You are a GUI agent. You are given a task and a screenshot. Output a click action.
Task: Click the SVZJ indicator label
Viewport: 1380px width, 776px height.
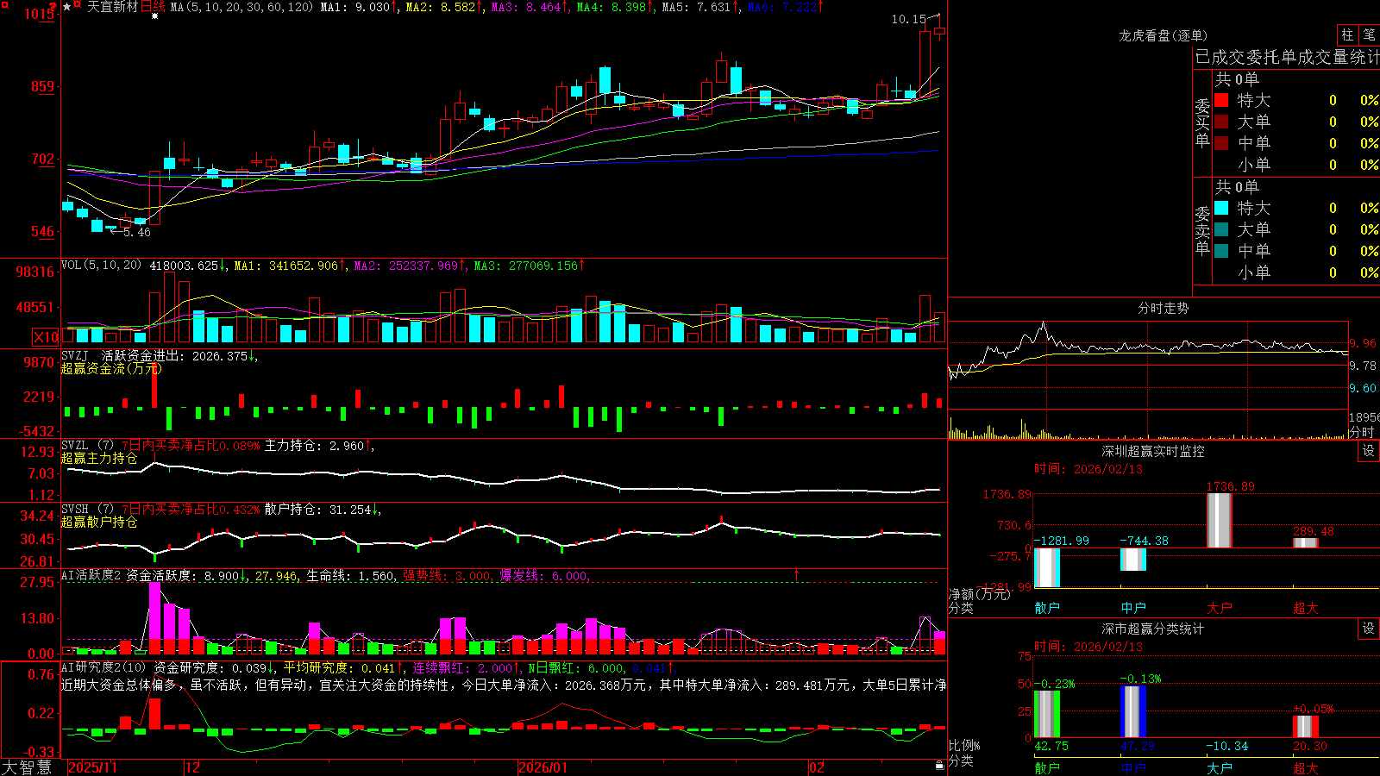(x=75, y=355)
